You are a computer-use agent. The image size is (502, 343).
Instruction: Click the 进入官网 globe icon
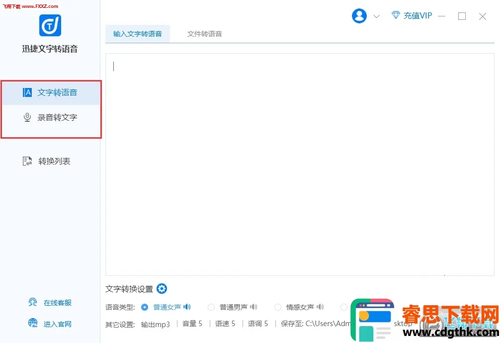coord(33,324)
